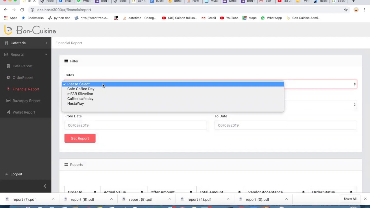Expand the Cafeteria sidebar menu
The image size is (370, 208).
25,43
